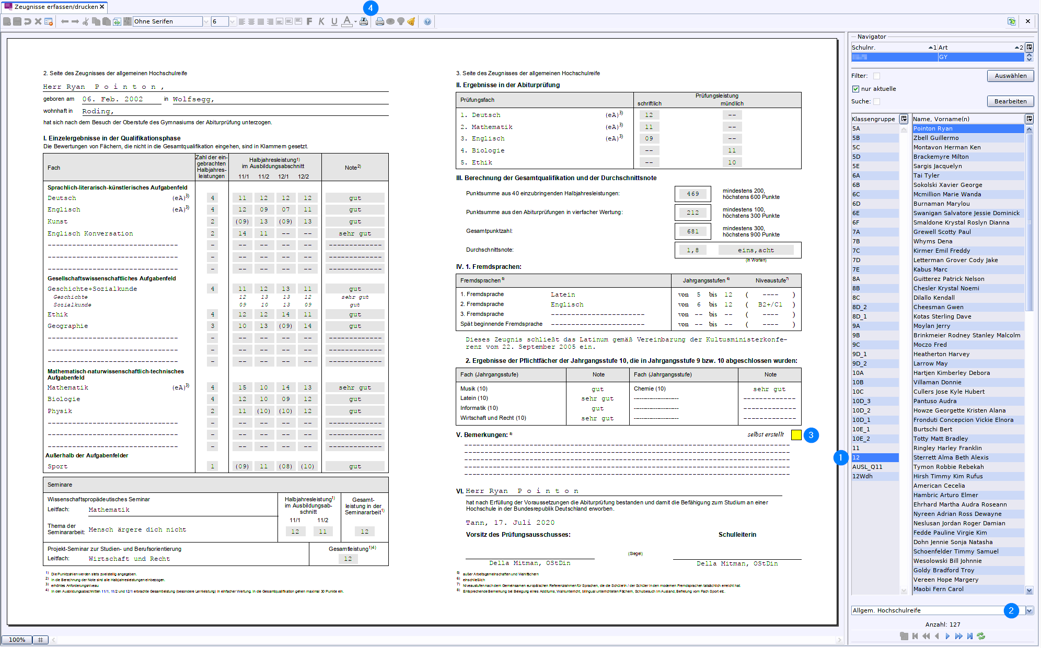This screenshot has height=648, width=1041.
Task: Toggle the Filter checkbox
Action: [x=877, y=76]
